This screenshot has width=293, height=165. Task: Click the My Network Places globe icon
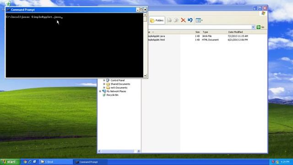coord(104,91)
